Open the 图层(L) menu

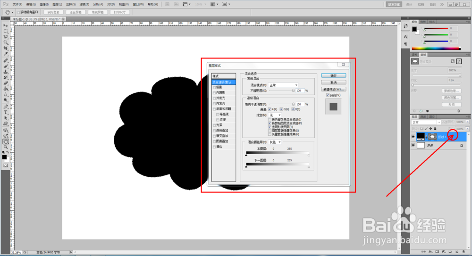click(x=57, y=5)
